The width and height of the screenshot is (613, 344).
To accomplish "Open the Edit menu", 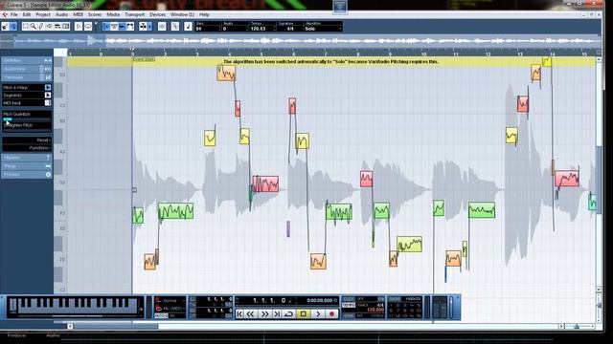I will tap(27, 14).
